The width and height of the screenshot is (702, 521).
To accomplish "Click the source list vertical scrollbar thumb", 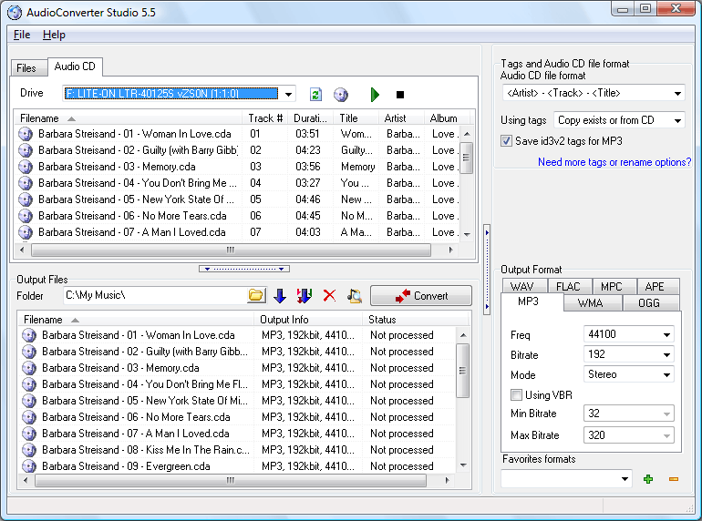I will pyautogui.click(x=466, y=158).
